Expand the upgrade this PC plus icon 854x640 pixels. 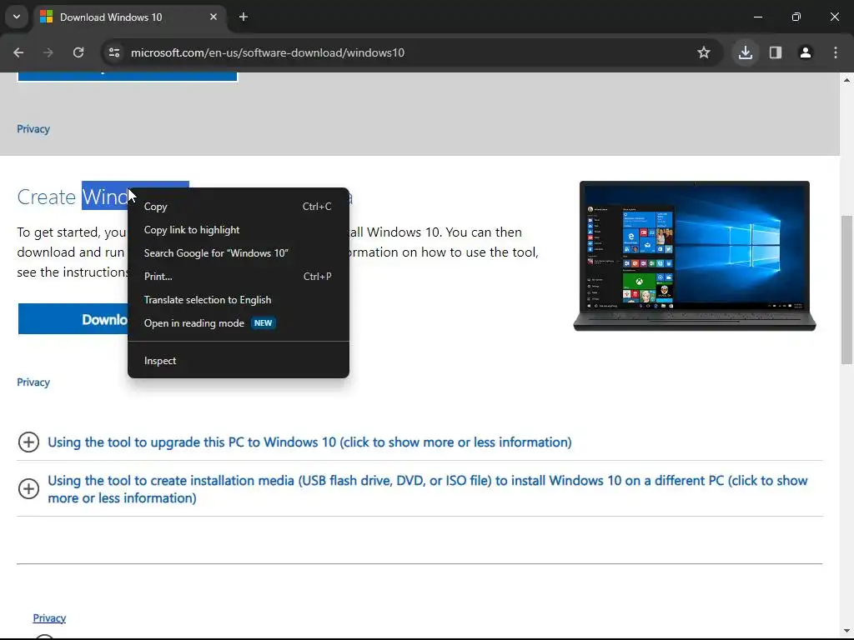pyautogui.click(x=28, y=442)
